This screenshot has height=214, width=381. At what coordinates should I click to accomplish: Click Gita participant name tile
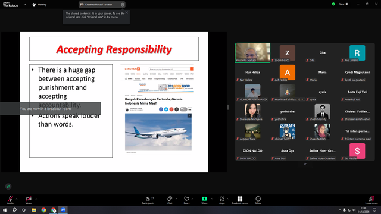pyautogui.click(x=322, y=53)
